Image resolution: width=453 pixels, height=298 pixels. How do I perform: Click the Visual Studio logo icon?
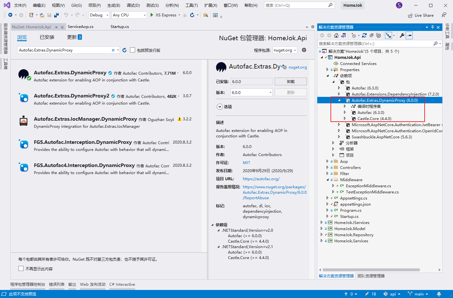[x=7, y=5]
